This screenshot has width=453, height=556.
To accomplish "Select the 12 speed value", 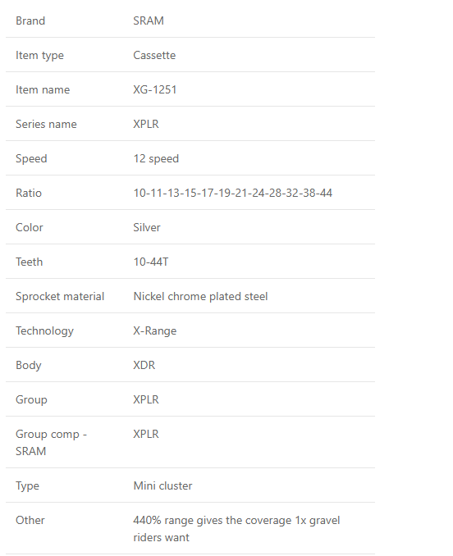I will pyautogui.click(x=156, y=158).
